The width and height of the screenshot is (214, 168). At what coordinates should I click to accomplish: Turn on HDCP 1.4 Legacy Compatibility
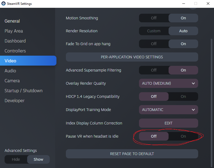tap(183, 96)
